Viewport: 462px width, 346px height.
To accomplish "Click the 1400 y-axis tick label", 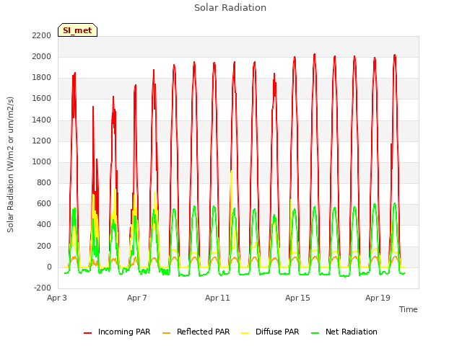I will click(x=42, y=120).
